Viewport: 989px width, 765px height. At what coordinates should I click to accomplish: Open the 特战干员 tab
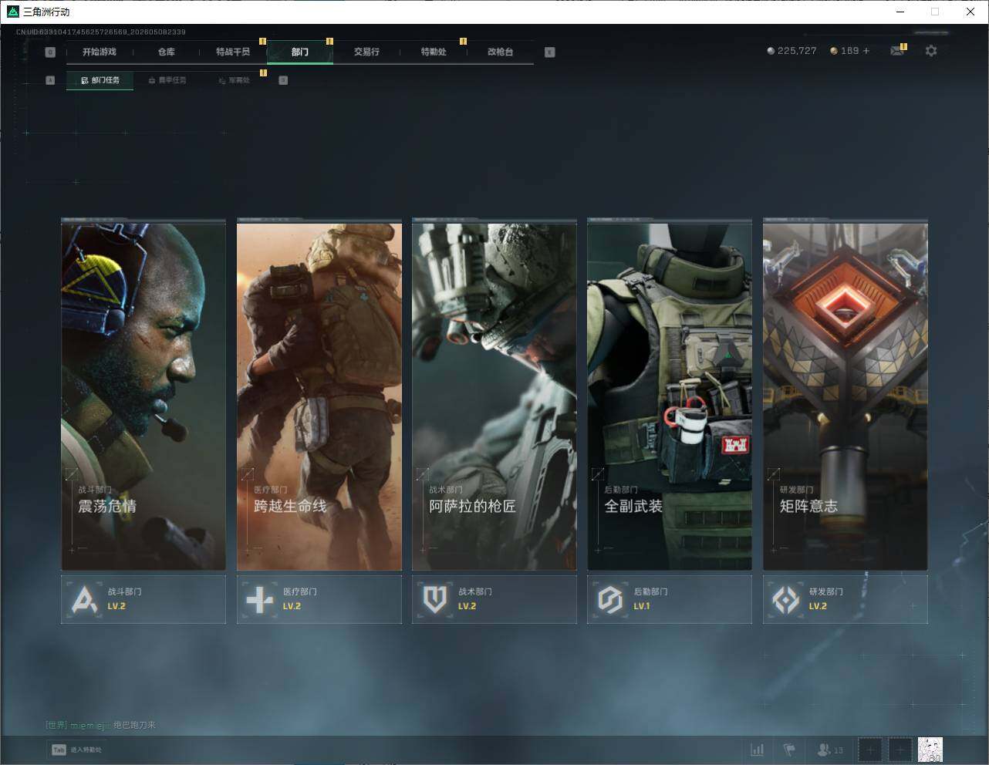pyautogui.click(x=233, y=52)
